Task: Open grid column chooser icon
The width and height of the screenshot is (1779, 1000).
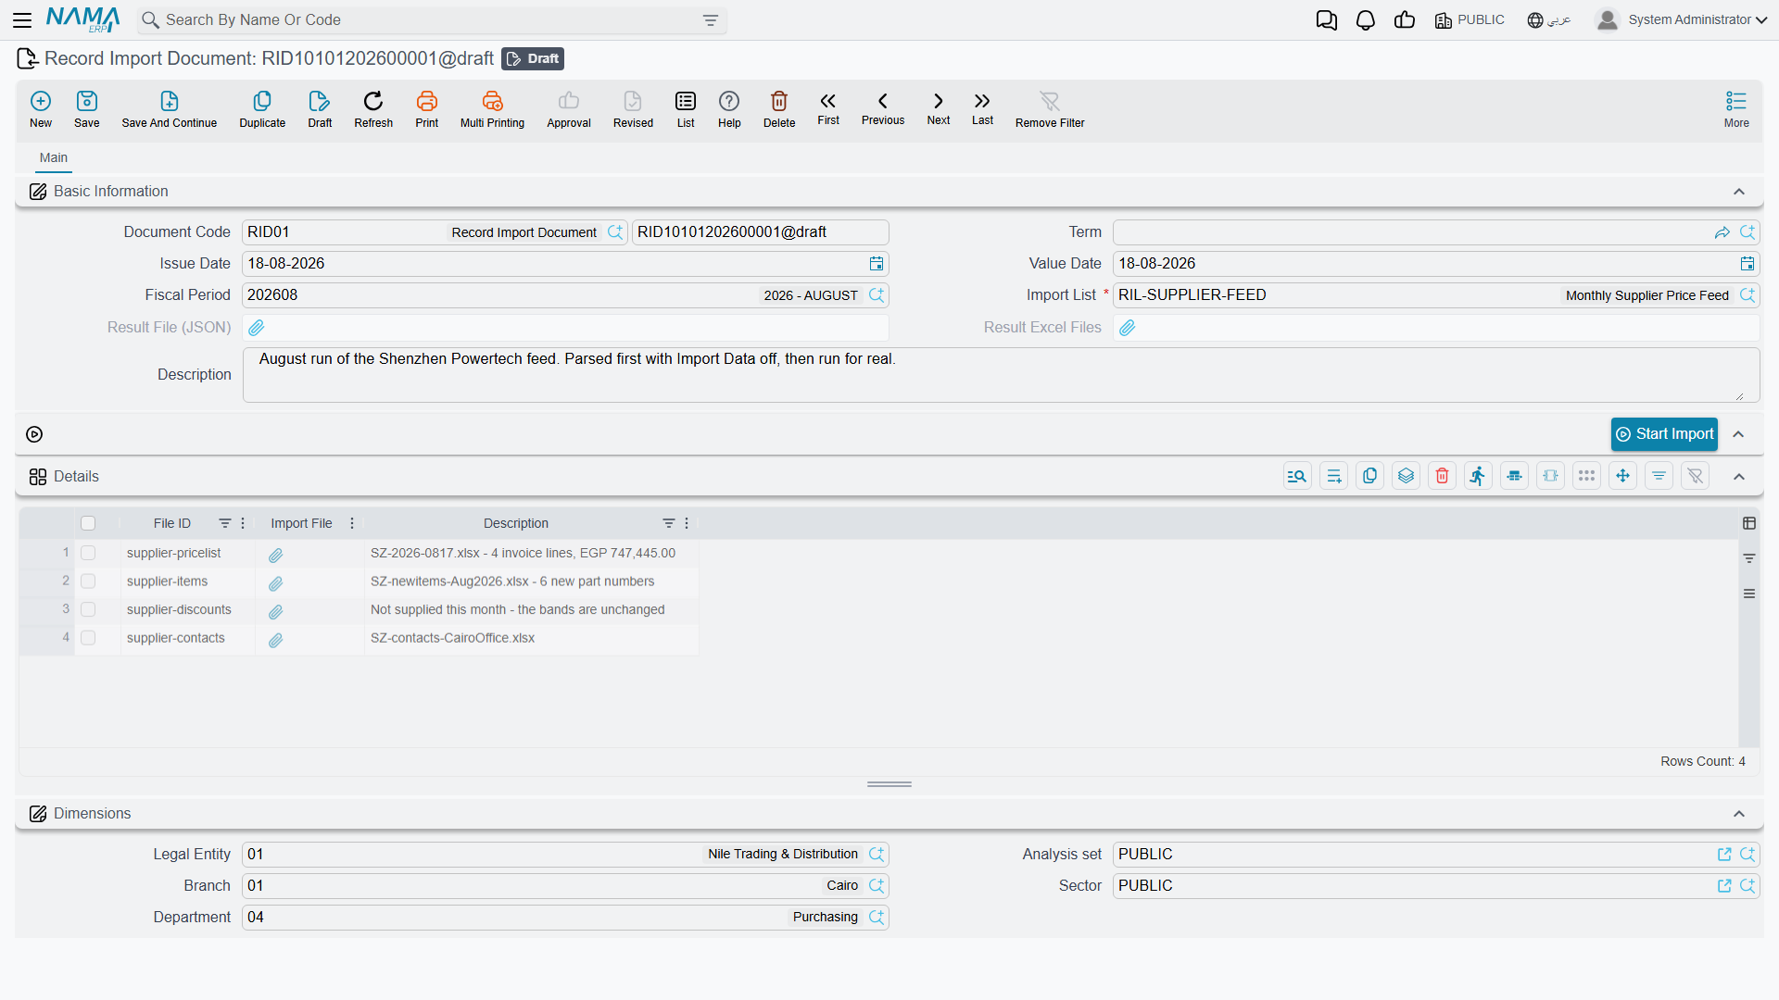Action: coord(1749,523)
